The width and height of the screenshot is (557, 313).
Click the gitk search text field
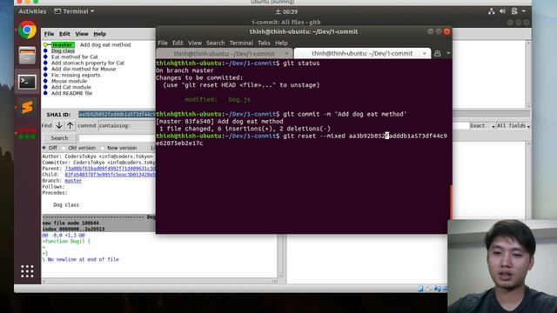[x=117, y=138]
